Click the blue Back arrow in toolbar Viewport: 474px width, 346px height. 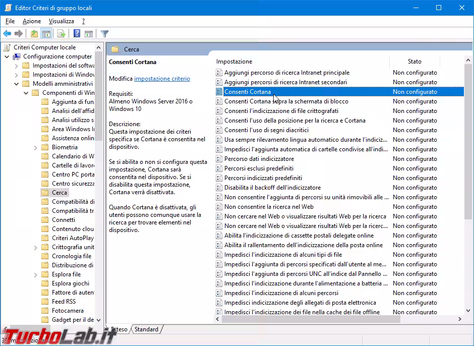click(7, 34)
